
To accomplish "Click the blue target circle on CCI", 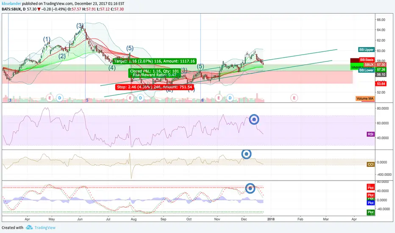I will [246, 154].
